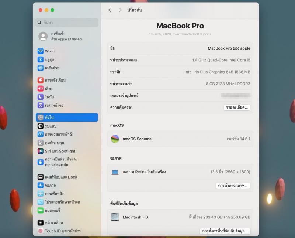Click the Wallpaper (ภาพพื้นหลัง) icon
Image resolution: width=295 pixels, height=238 pixels.
click(41, 194)
